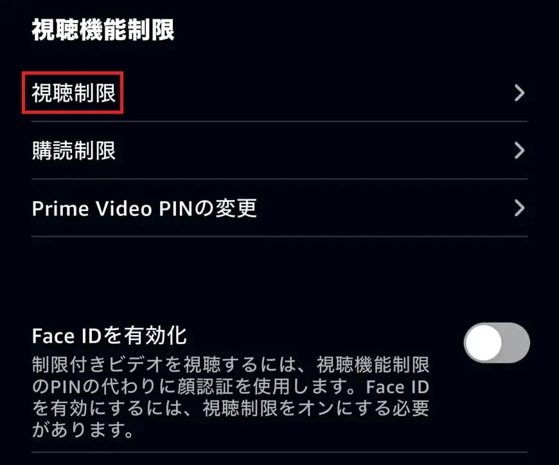The height and width of the screenshot is (465, 559).
Task: Click the blank area above Face IDを有効化
Action: point(279,280)
